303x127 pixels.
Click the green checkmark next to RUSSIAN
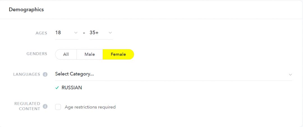(x=57, y=88)
